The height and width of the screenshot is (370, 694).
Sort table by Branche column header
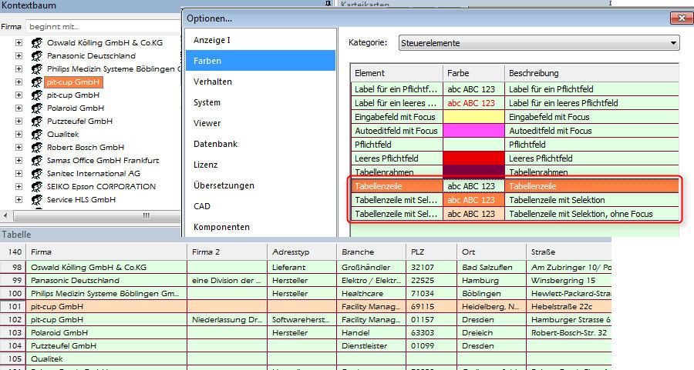[x=371, y=252]
